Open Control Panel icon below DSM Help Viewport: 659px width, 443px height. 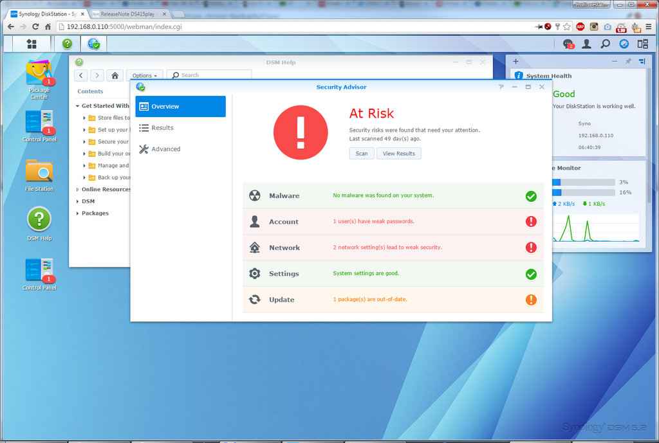(x=39, y=274)
